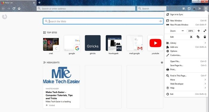The image size is (209, 112).
Task: Close the hamburger menu button
Action: pos(206,9)
